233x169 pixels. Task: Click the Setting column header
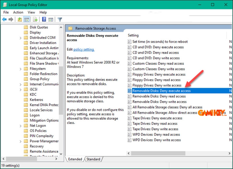(x=133, y=35)
